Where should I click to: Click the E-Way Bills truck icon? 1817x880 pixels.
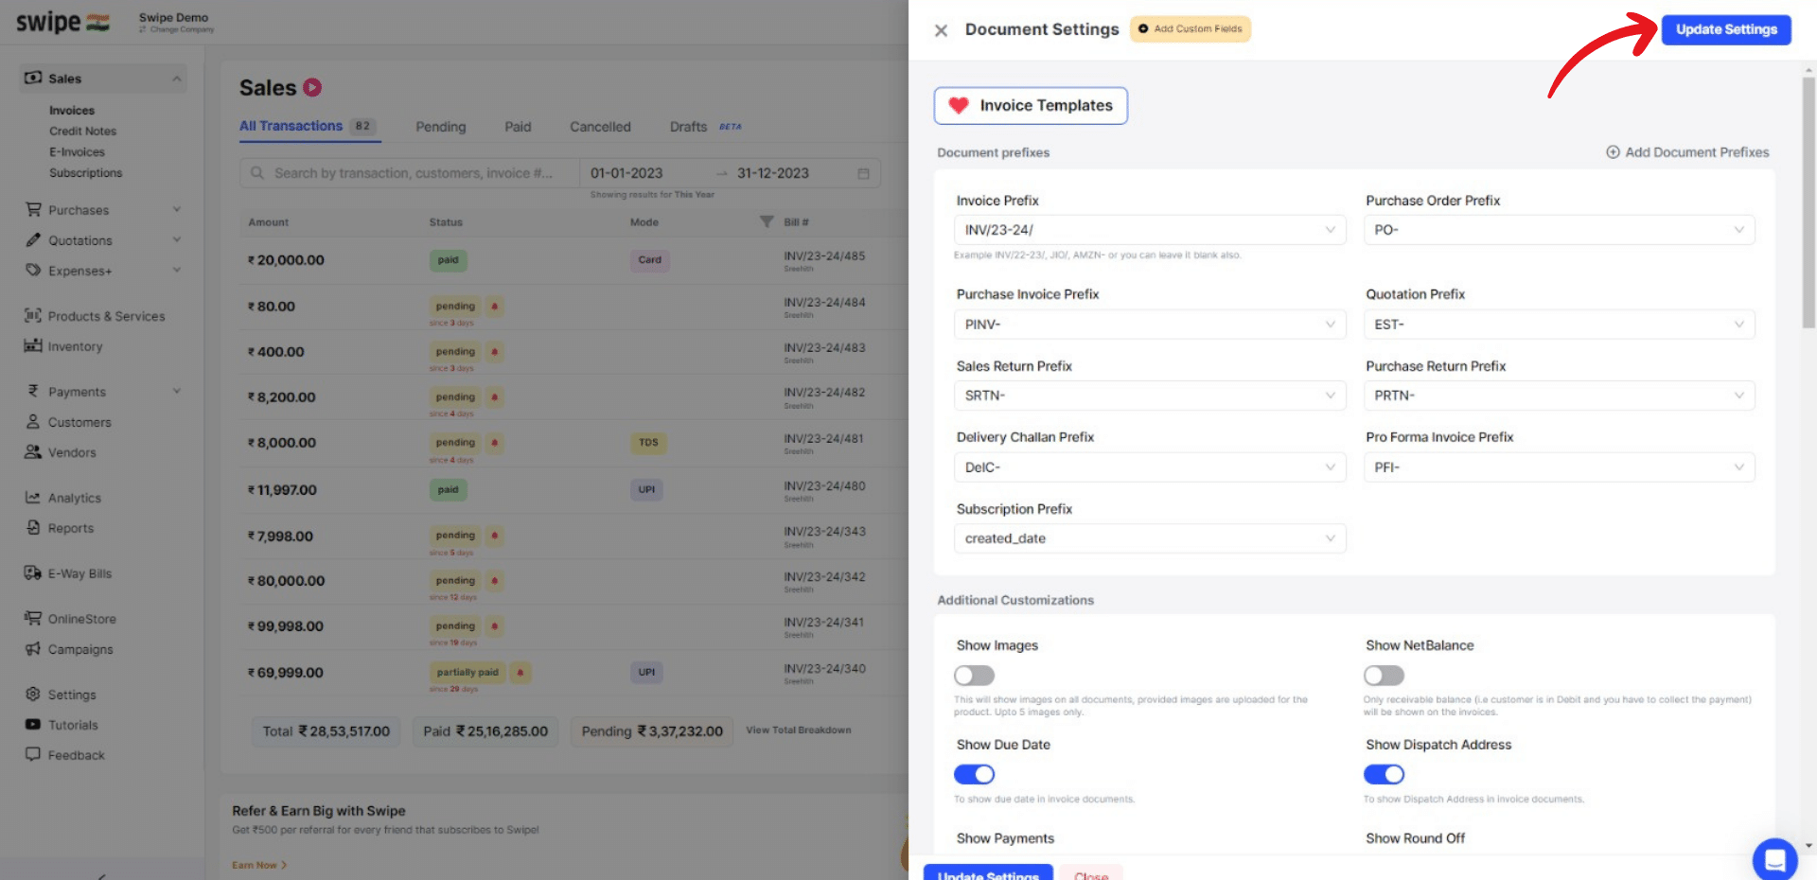[33, 572]
